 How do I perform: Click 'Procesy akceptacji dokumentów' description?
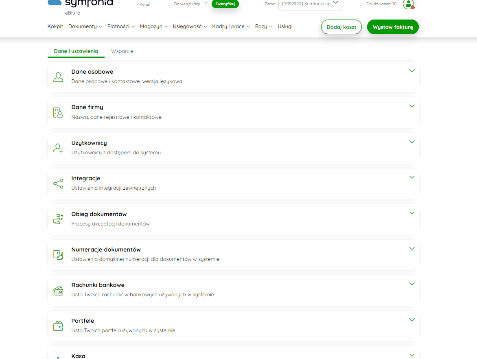click(110, 223)
